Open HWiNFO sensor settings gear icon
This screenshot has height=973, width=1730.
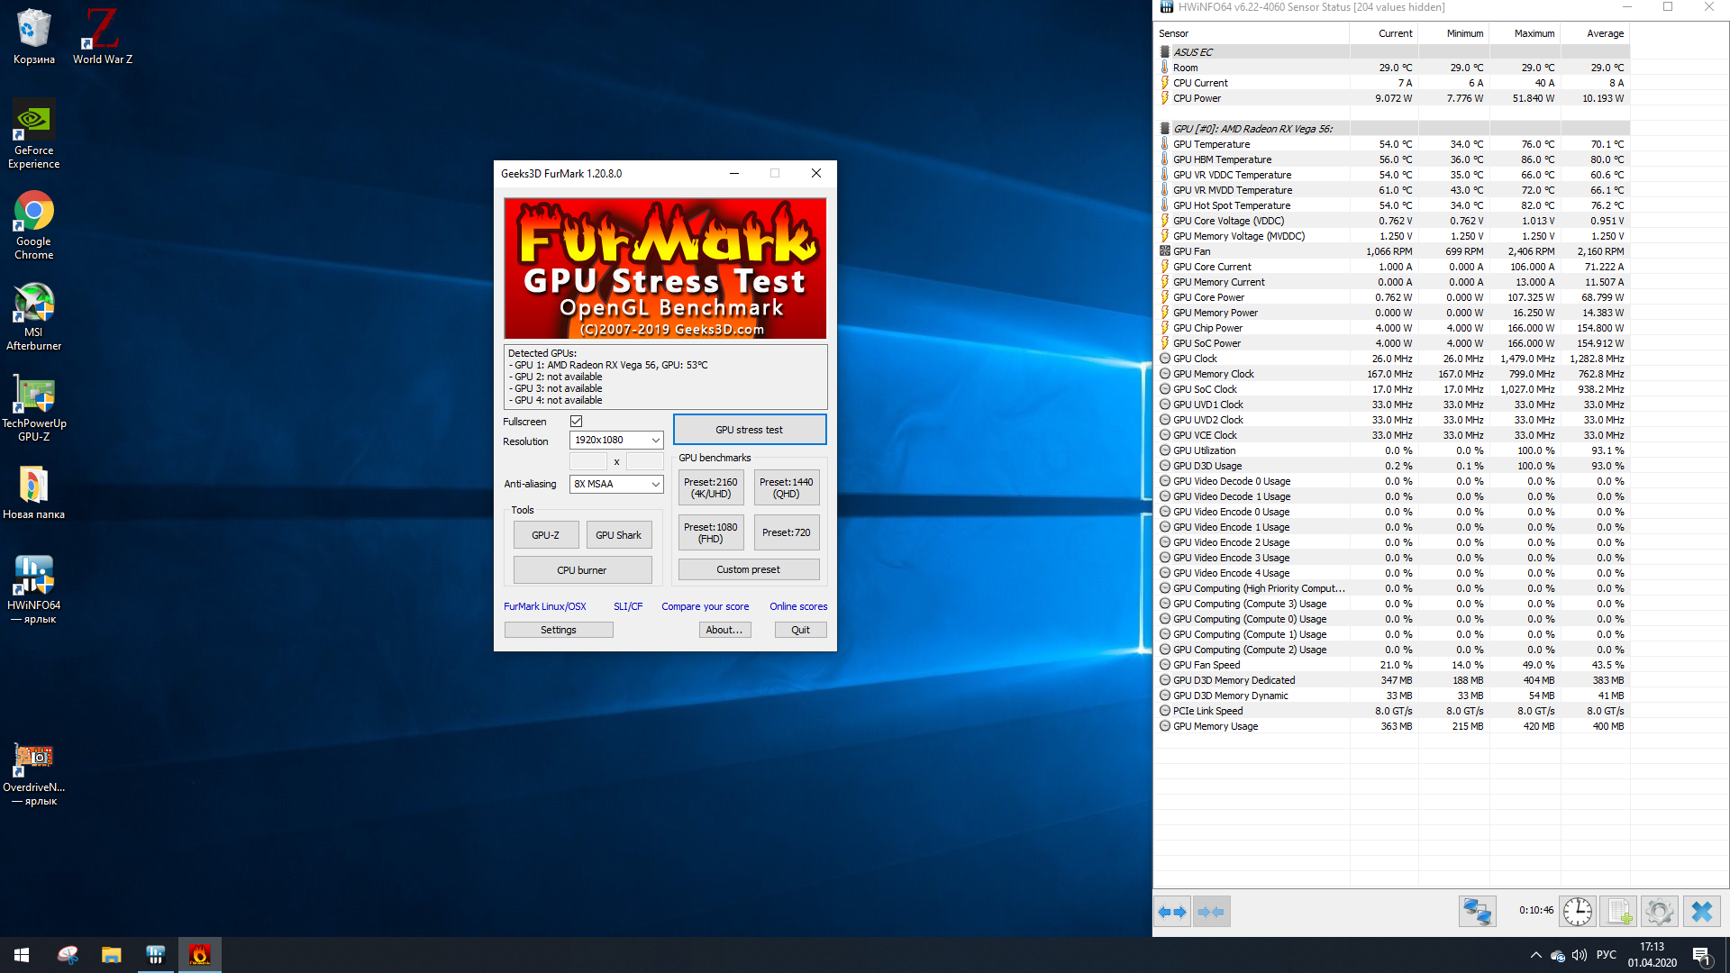pyautogui.click(x=1659, y=912)
